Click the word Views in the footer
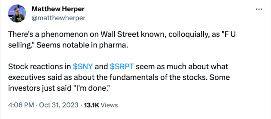 (109, 105)
